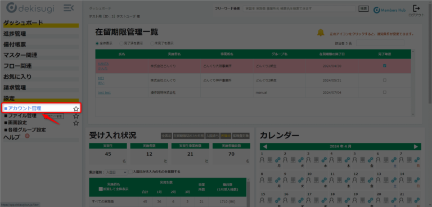Click the person icon on April 1

tap(263, 159)
